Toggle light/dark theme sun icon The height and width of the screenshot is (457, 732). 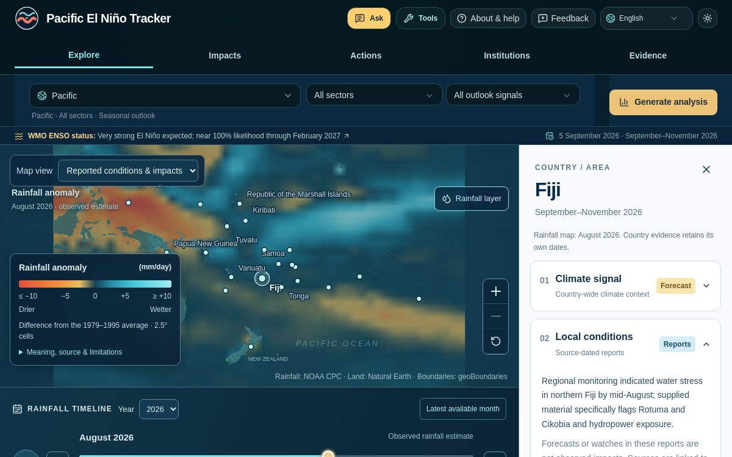point(708,18)
